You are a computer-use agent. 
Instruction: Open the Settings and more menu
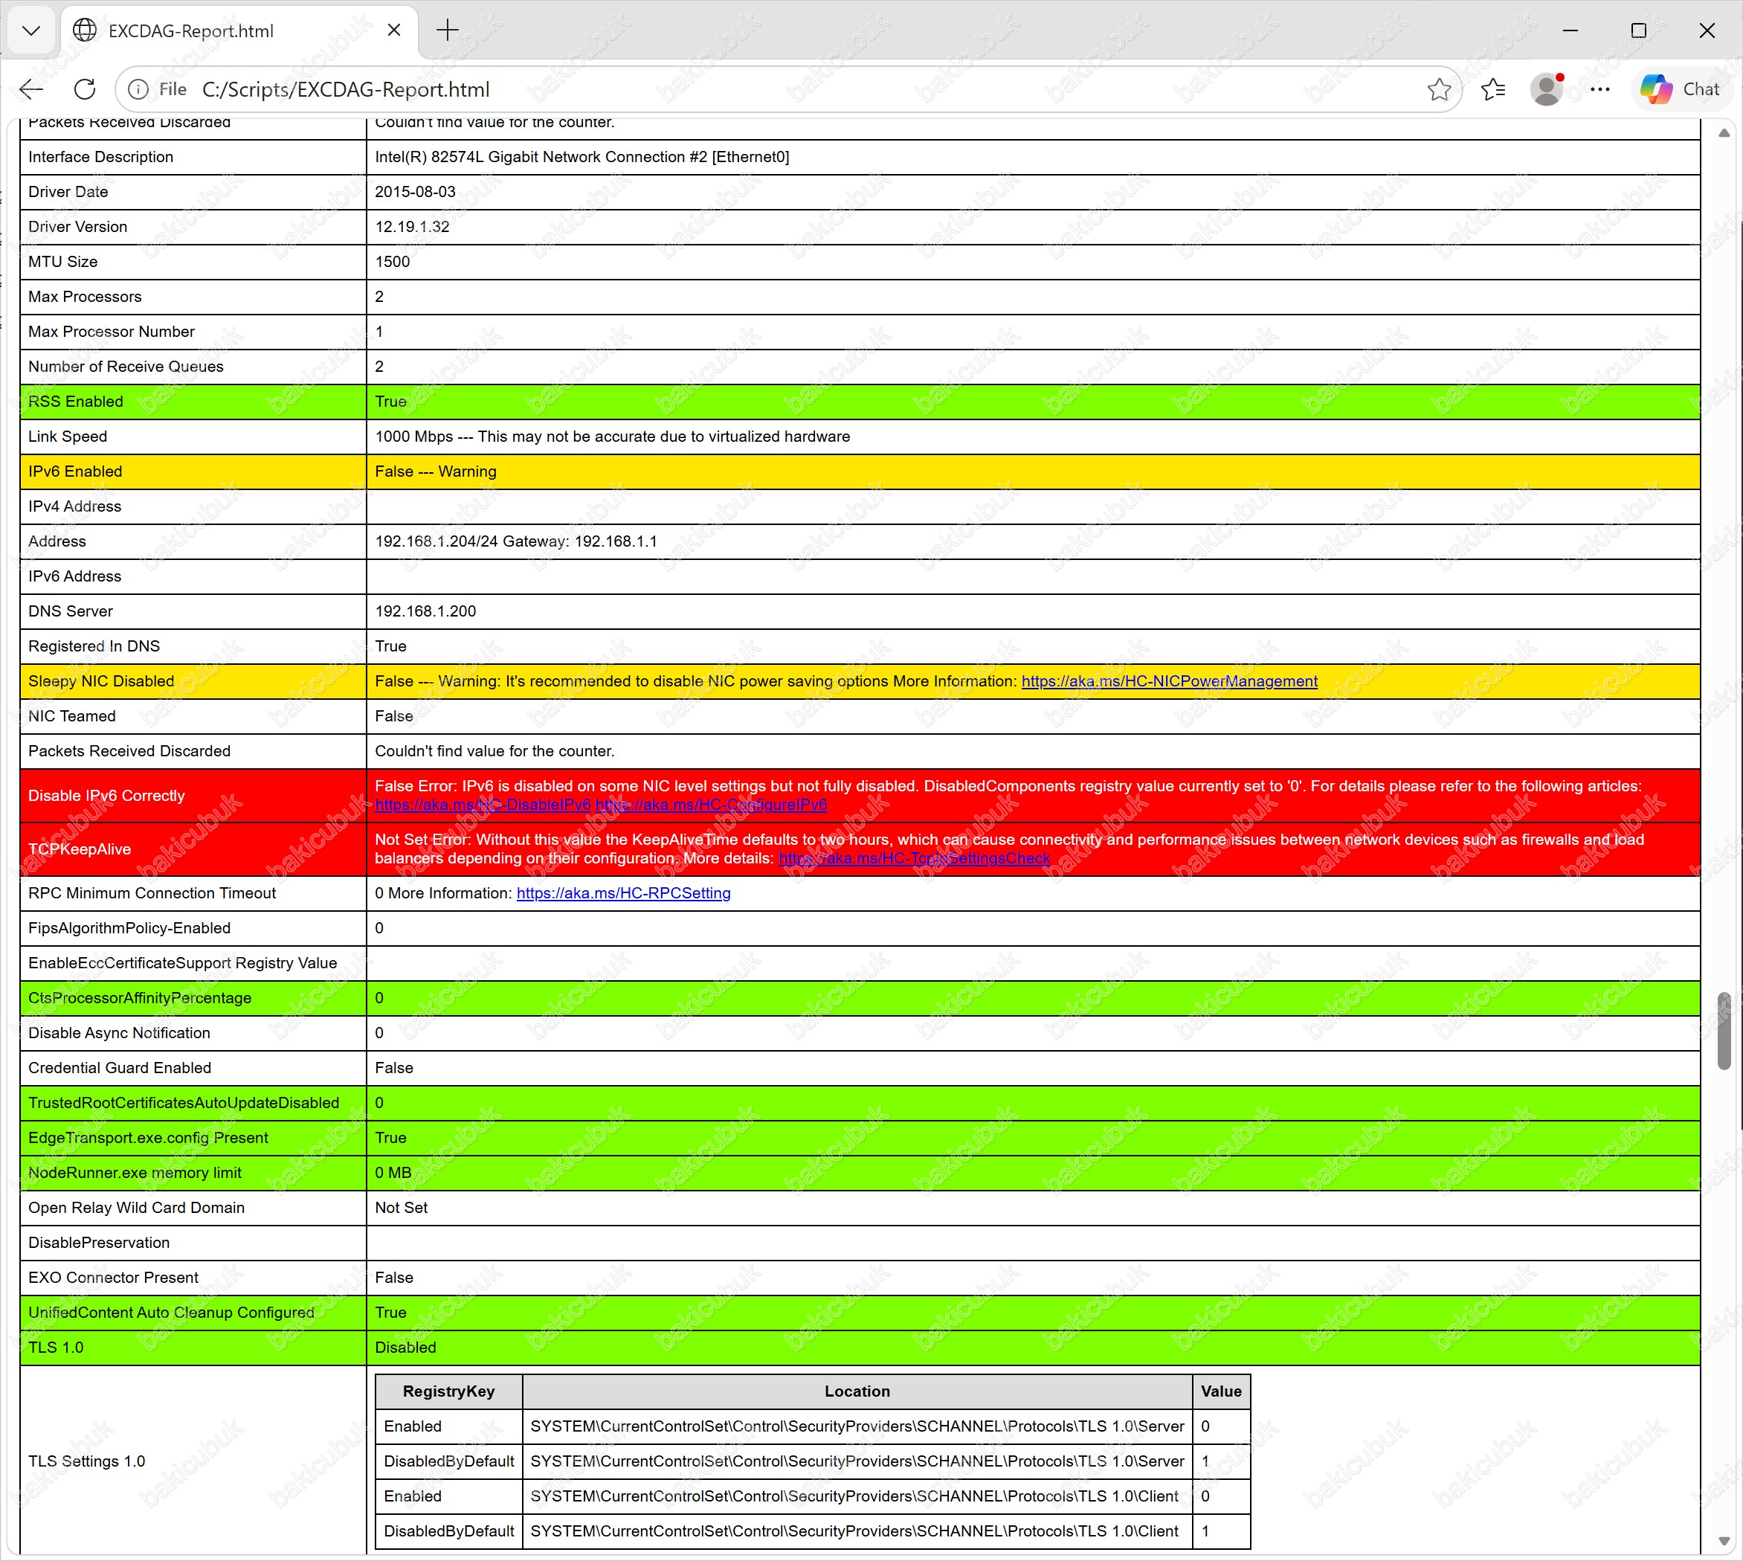[1599, 89]
